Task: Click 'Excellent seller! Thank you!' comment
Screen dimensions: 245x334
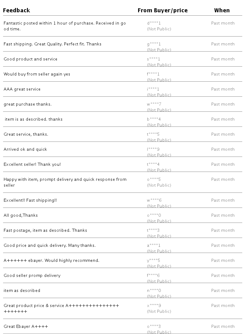Action: [32, 164]
